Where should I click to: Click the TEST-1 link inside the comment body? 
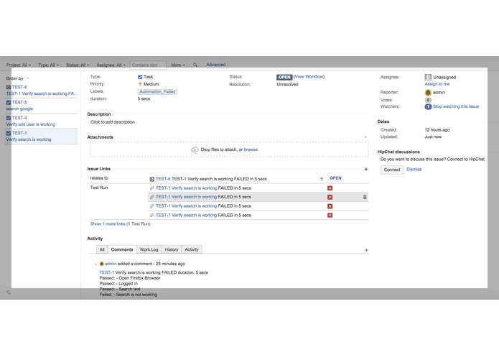(106, 272)
